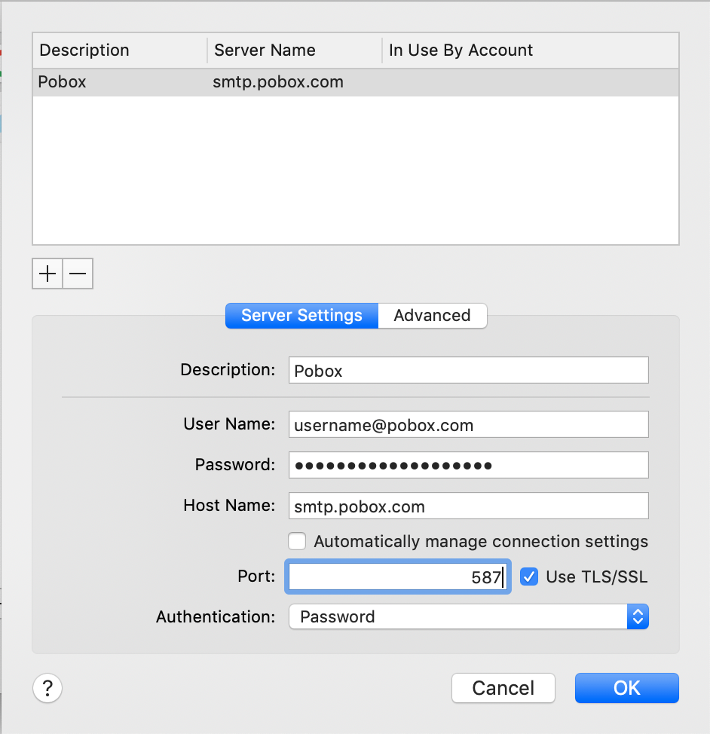
Task: Remove selected server with minus button
Action: coord(78,274)
